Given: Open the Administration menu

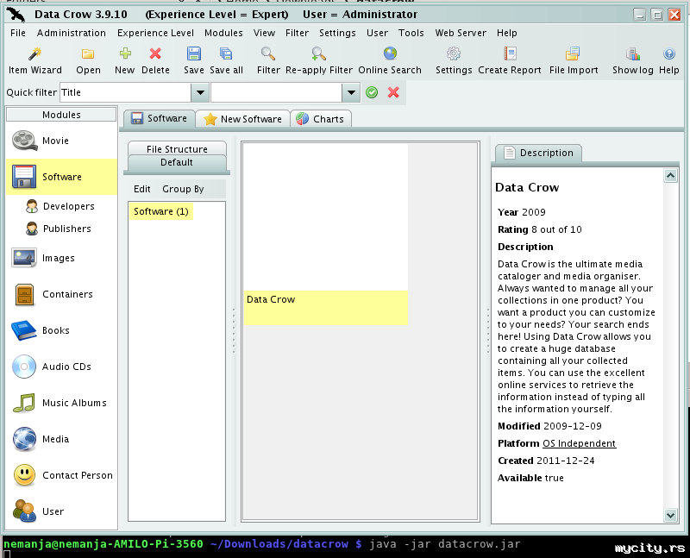Looking at the screenshot, I should click(71, 33).
